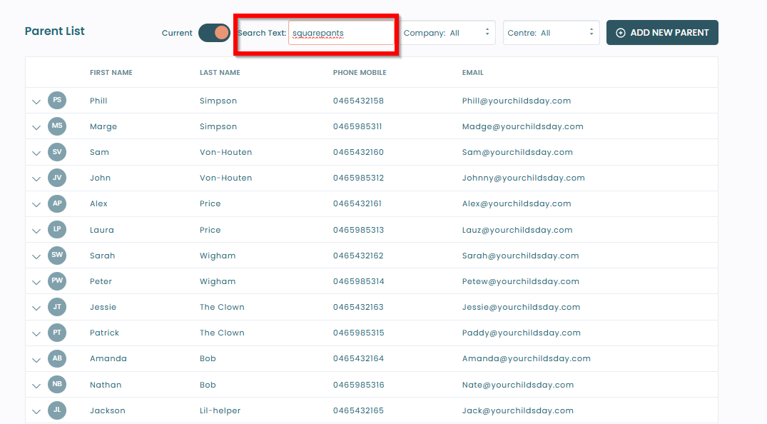The width and height of the screenshot is (767, 424).
Task: Select email Amanda@yourchildsday.com
Action: click(527, 359)
